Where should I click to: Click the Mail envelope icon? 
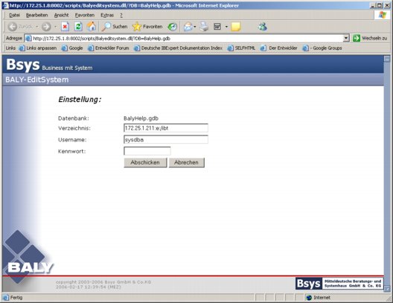pyautogui.click(x=188, y=27)
